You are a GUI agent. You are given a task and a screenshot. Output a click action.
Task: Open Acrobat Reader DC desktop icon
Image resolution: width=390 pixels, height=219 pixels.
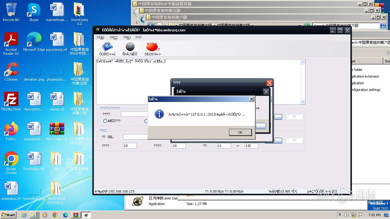pos(11,44)
